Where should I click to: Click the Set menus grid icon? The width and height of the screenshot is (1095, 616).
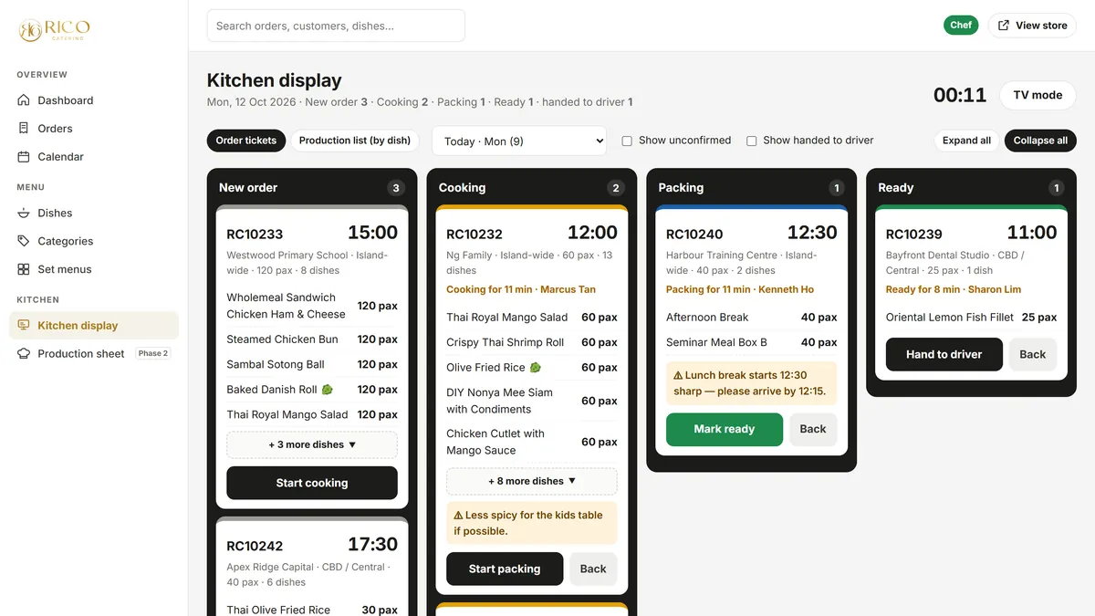click(x=24, y=269)
